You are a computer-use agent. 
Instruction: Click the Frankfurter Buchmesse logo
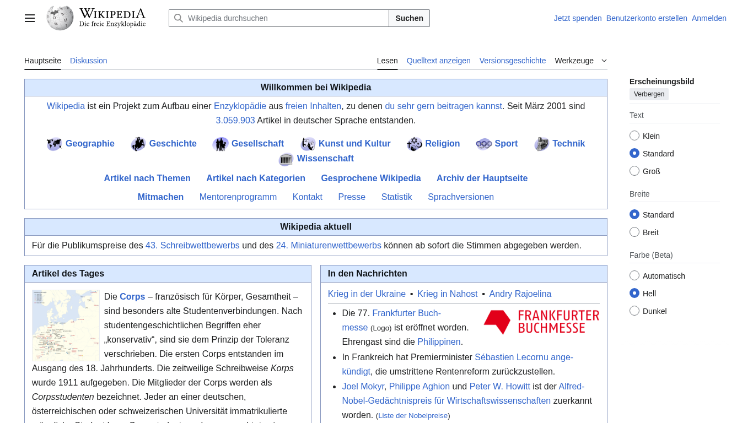(x=541, y=322)
